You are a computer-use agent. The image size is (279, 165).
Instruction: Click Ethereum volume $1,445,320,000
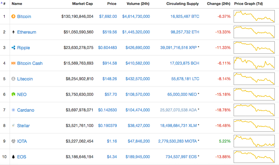click(136, 32)
